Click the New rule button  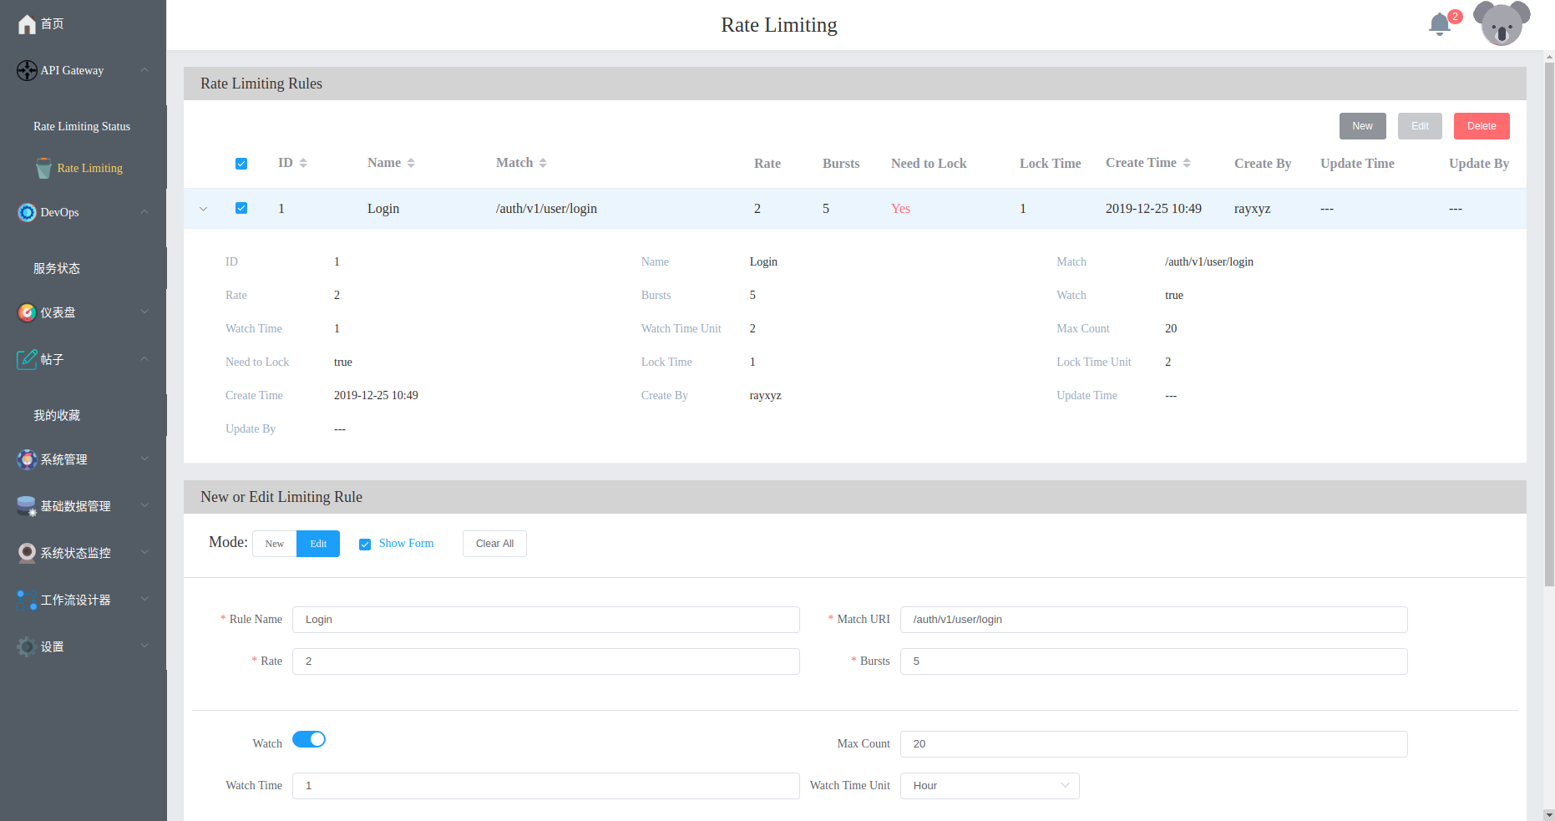pos(1363,126)
